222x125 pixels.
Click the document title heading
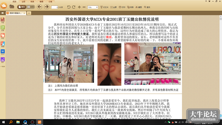click(112, 19)
